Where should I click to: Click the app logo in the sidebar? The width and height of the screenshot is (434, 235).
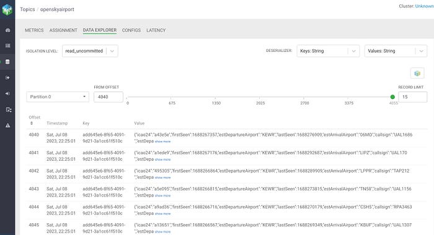(x=7, y=10)
